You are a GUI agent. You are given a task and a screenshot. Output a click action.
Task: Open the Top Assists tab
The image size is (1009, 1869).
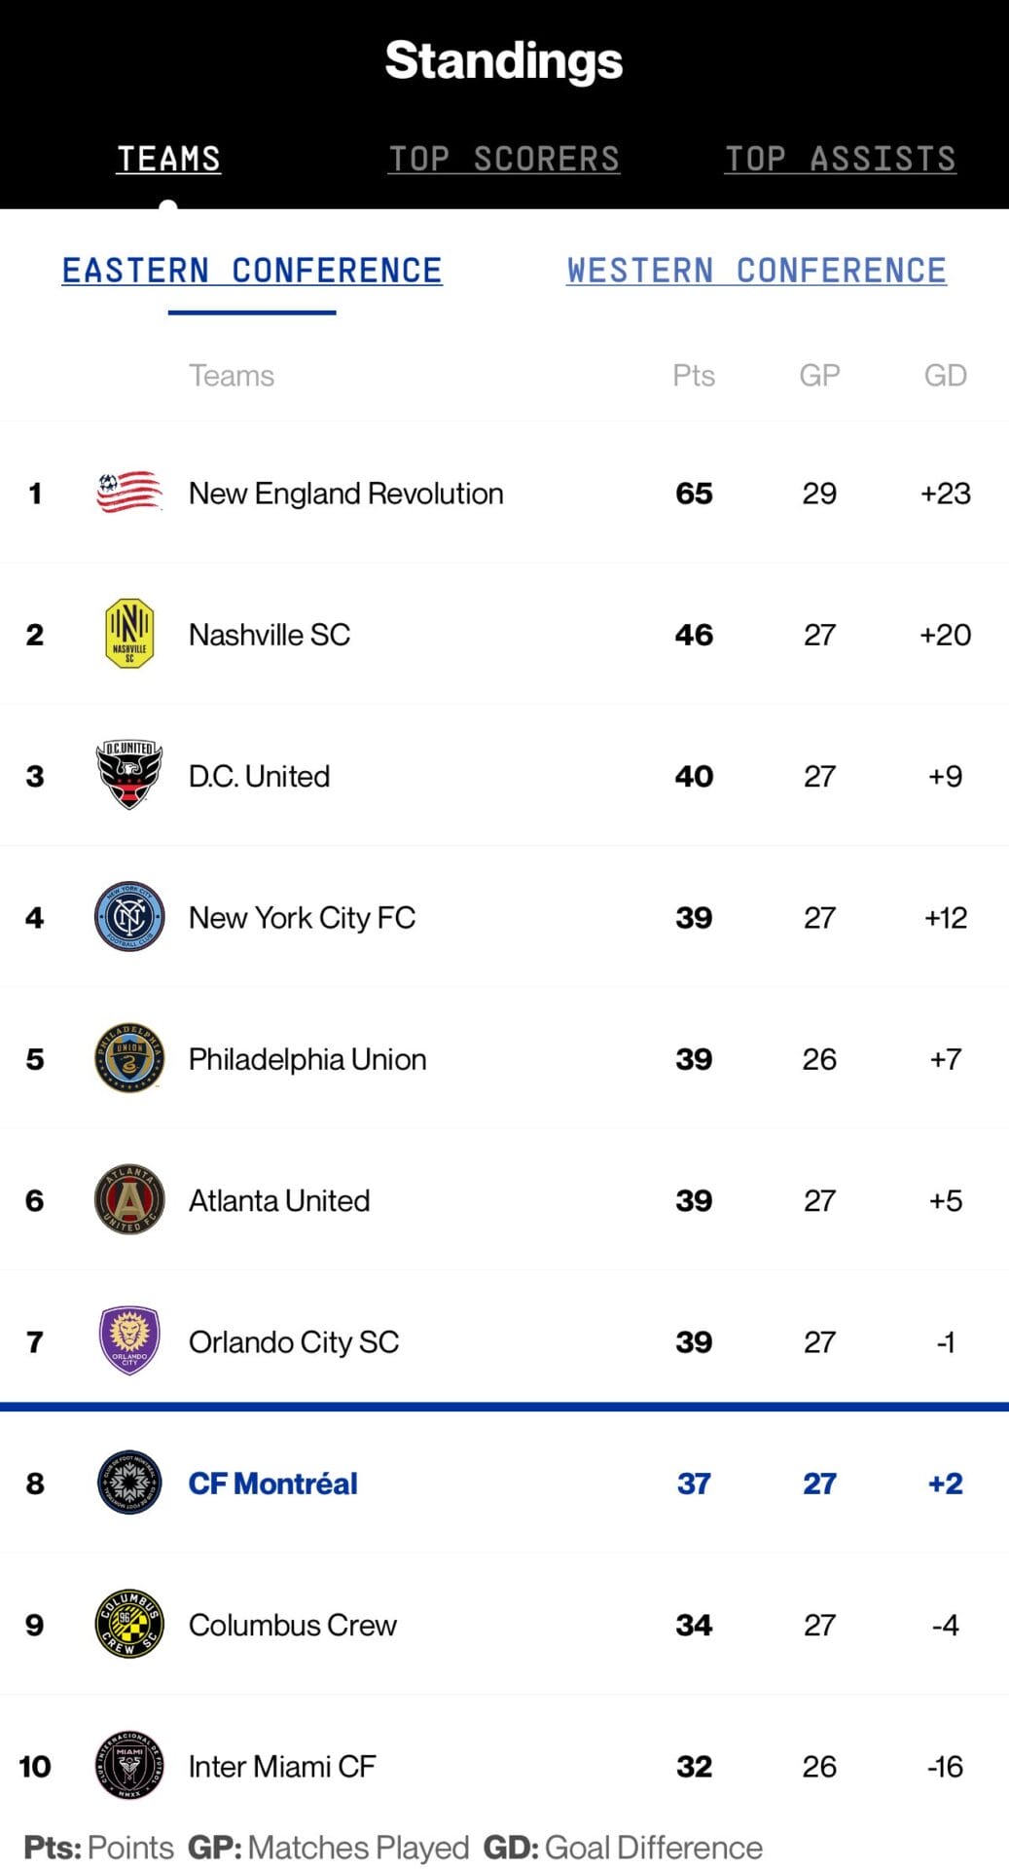pyautogui.click(x=841, y=159)
